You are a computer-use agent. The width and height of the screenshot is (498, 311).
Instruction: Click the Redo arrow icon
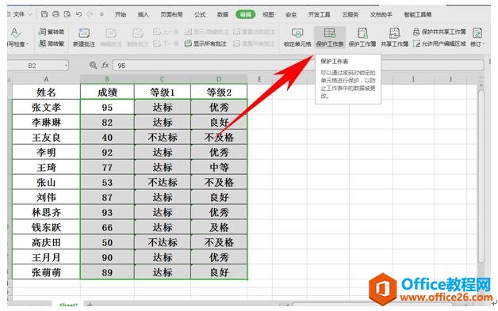click(90, 14)
